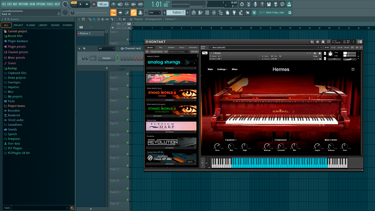This screenshot has width=375, height=211.
Task: Select the playlist mute tool icon
Action: click(x=103, y=19)
